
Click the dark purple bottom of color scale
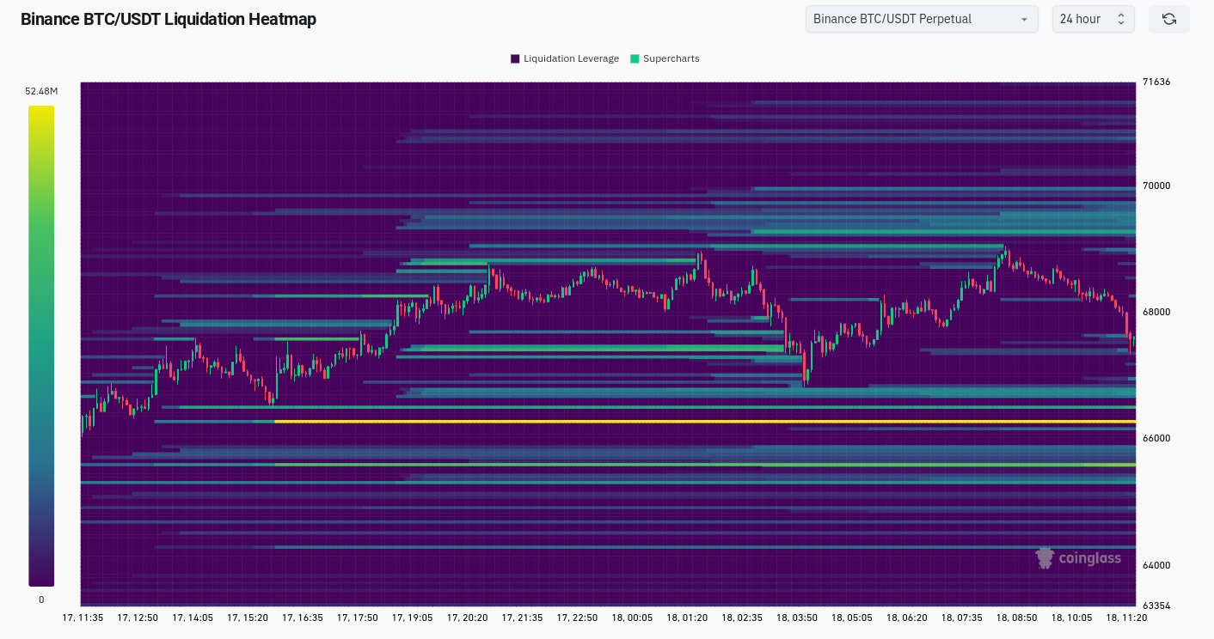[x=41, y=577]
